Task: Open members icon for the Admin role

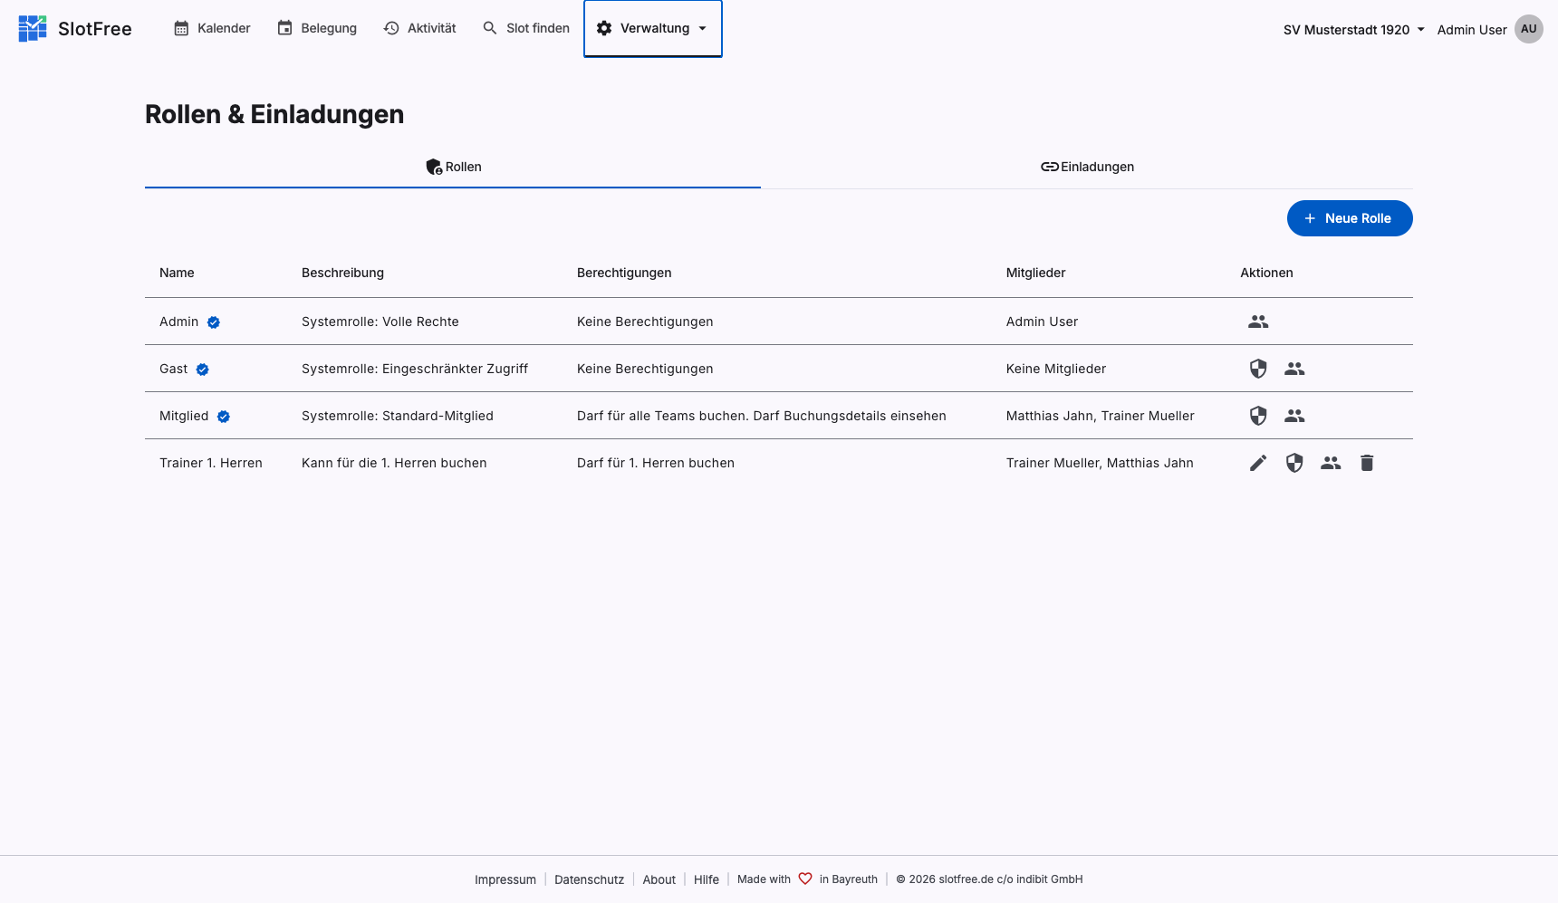Action: [1258, 322]
